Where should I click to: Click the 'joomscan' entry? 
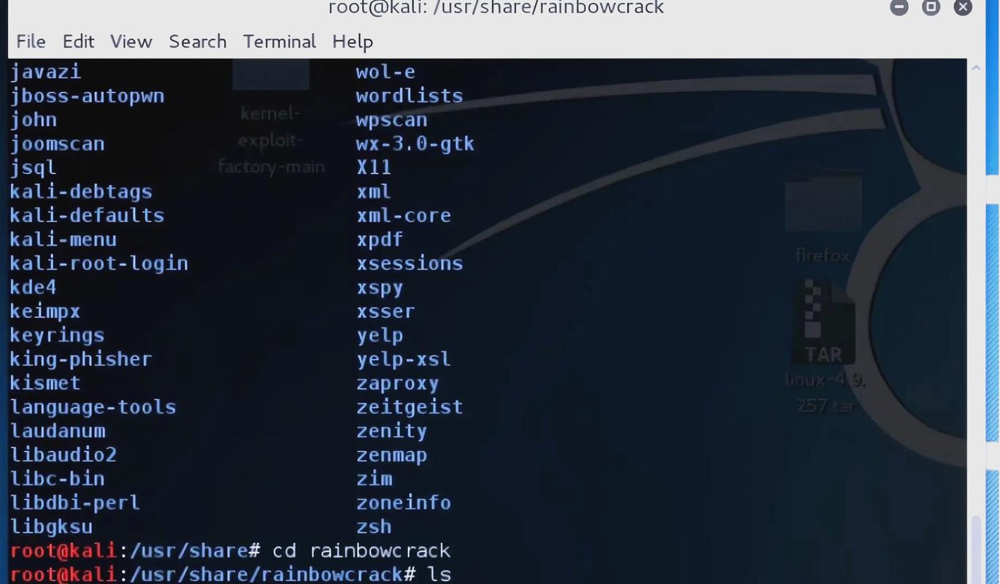[x=58, y=144]
